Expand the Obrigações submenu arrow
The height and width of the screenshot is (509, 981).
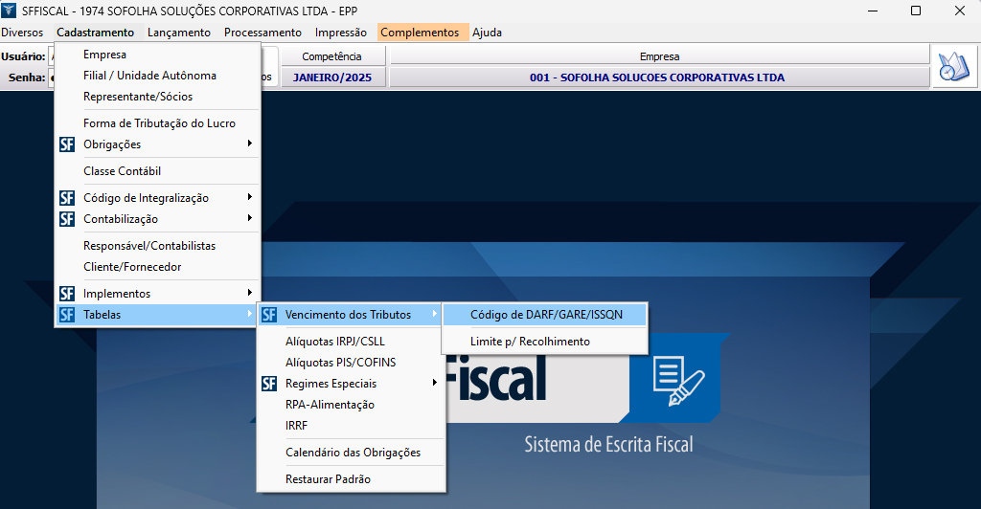tap(250, 144)
